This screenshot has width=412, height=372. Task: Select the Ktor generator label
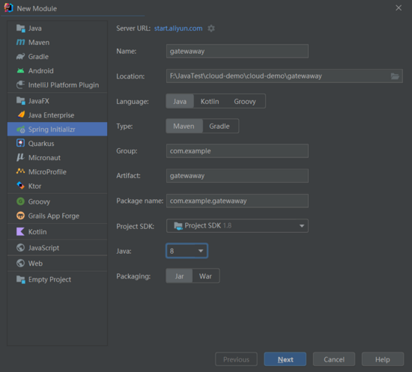34,186
